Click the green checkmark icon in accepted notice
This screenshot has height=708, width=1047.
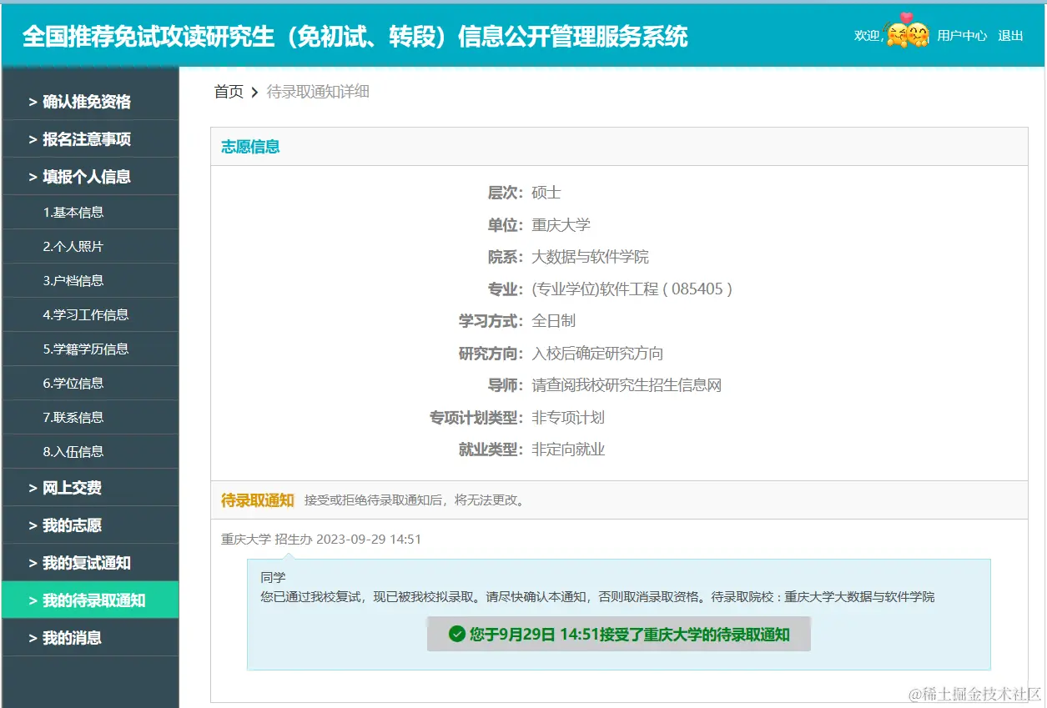click(x=456, y=635)
